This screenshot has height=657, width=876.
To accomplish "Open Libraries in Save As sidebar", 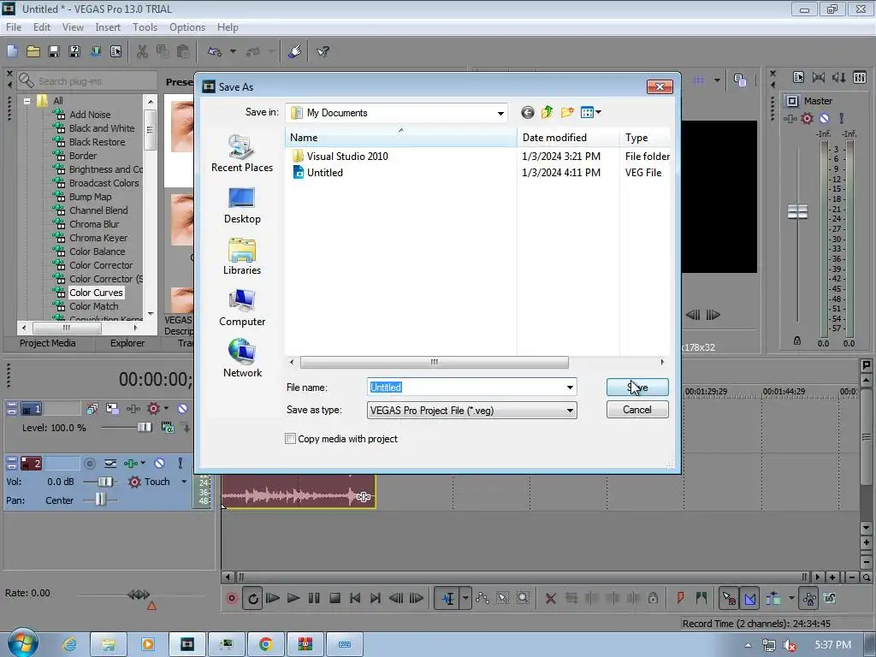I will 242,257.
